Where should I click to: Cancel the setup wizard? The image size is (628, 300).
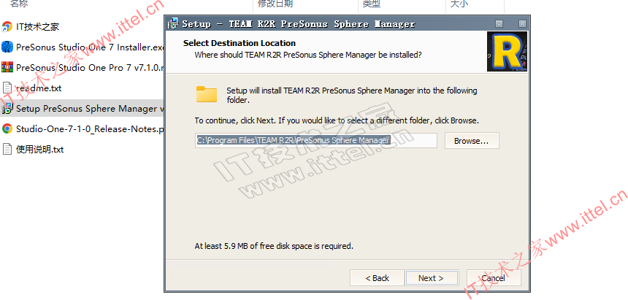[494, 278]
